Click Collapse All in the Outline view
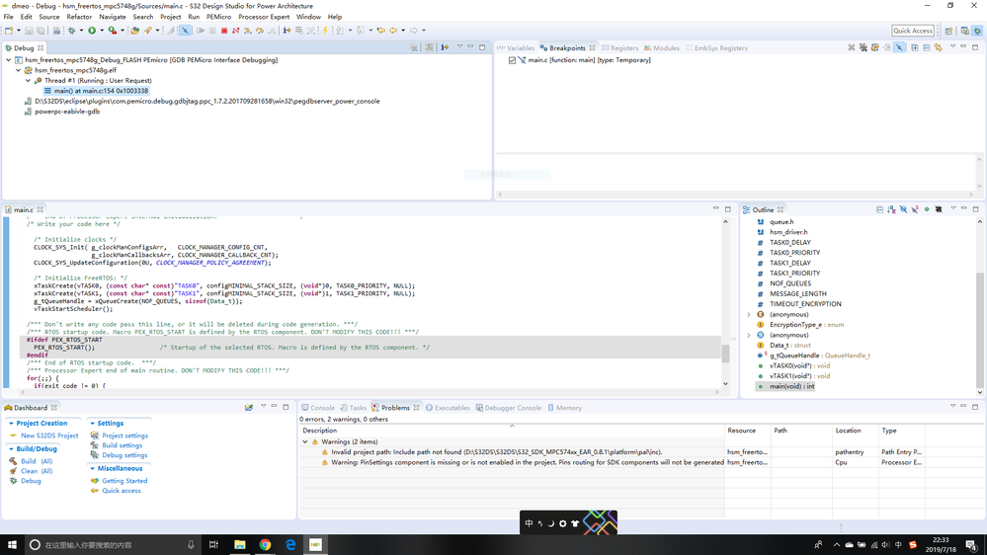987x555 pixels. 880,209
